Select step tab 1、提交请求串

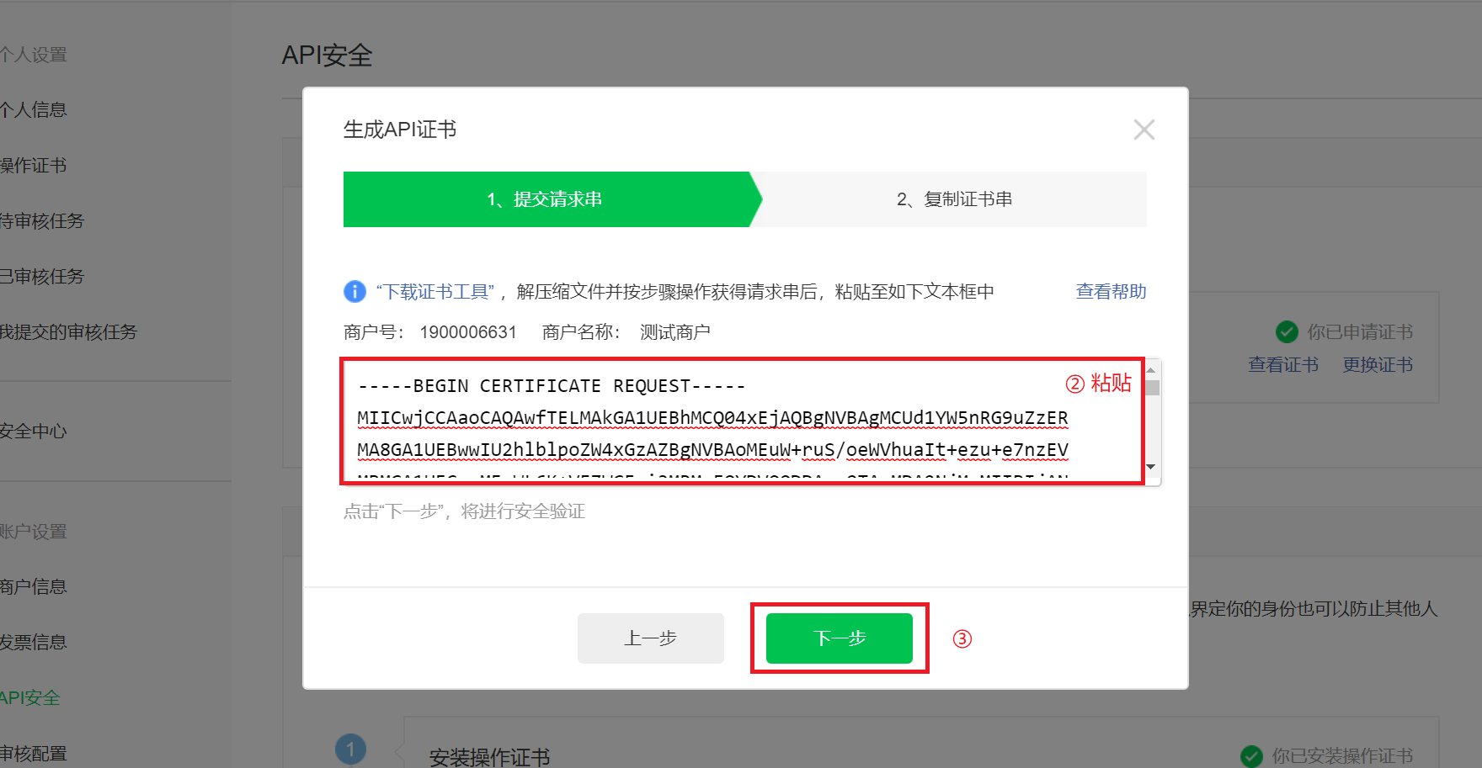546,199
